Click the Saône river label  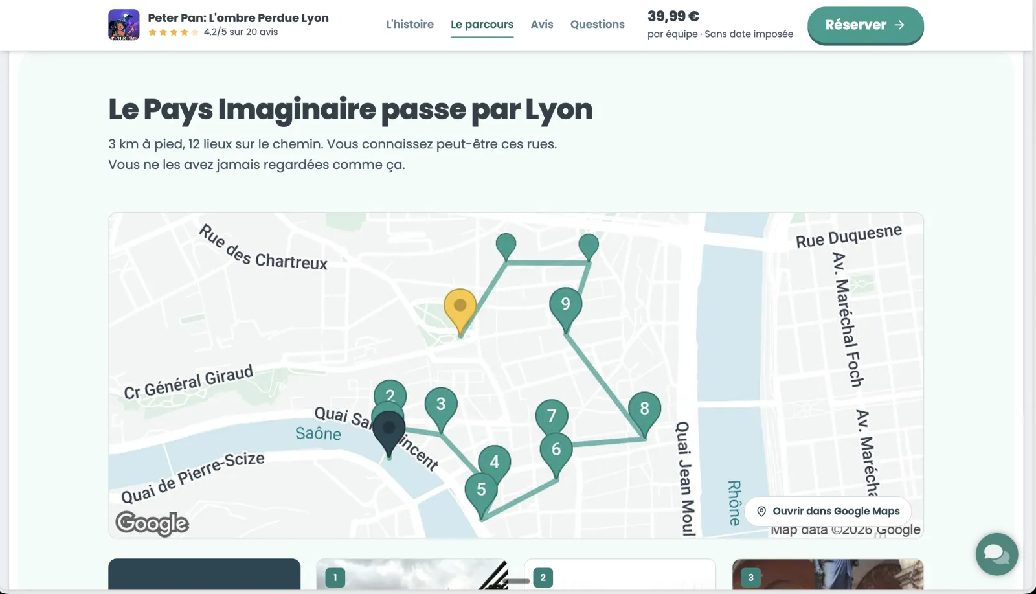[318, 433]
